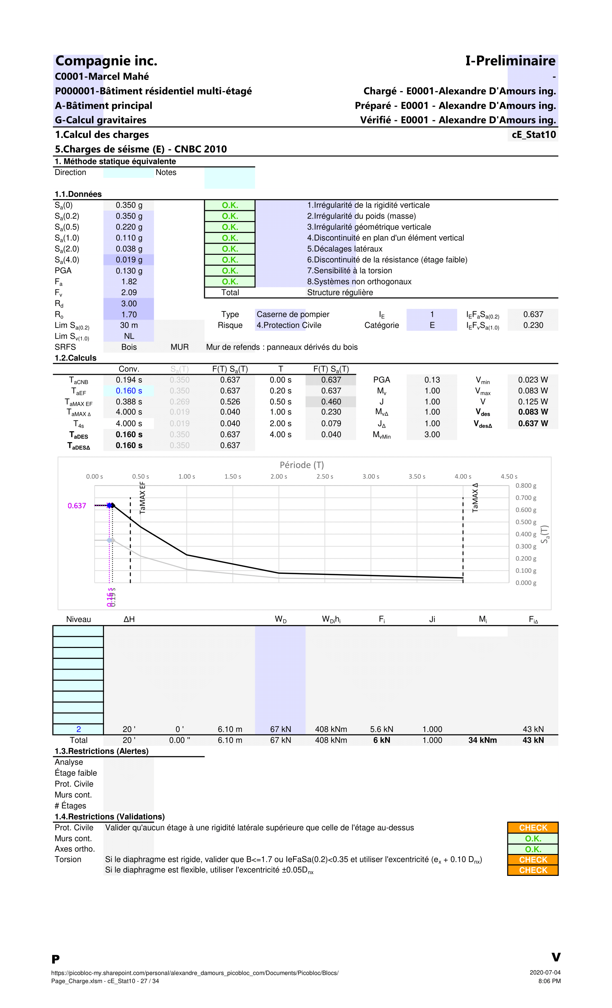Select the SRFS cell reading Bois
Screen dimensions: 612x1008
click(x=129, y=347)
